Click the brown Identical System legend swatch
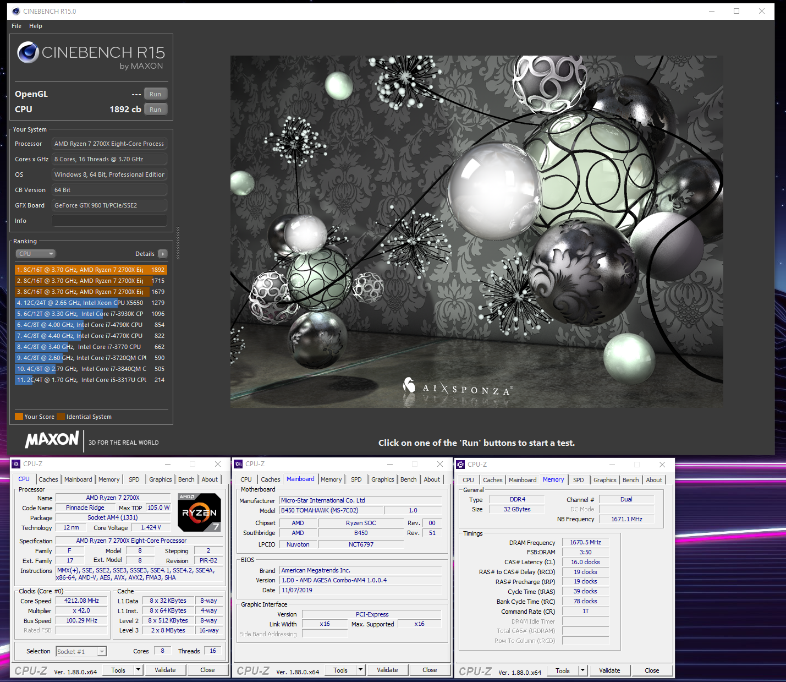Image resolution: width=786 pixels, height=682 pixels. coord(61,417)
